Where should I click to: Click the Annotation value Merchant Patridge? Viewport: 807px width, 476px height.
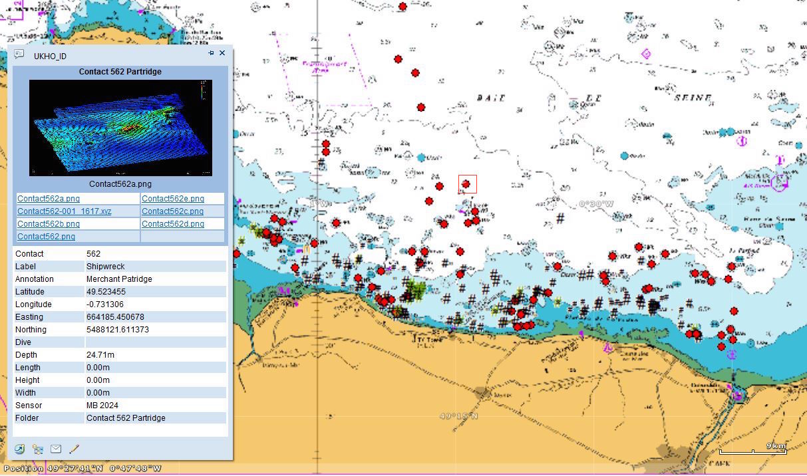coord(119,279)
